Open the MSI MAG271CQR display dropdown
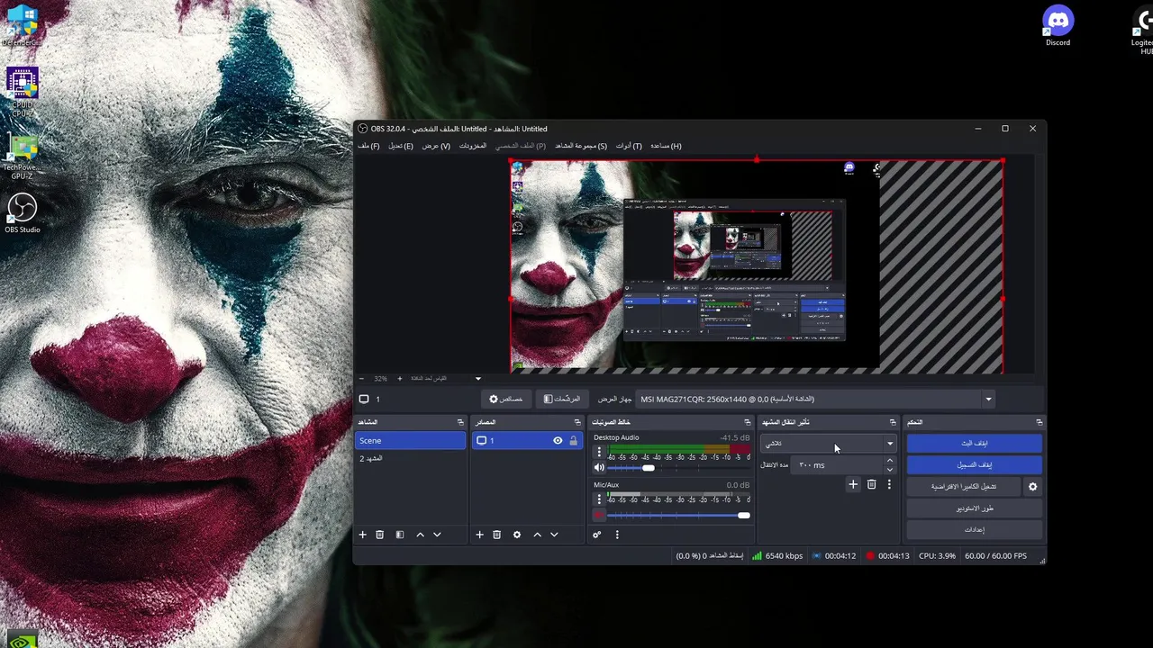 [x=816, y=399]
